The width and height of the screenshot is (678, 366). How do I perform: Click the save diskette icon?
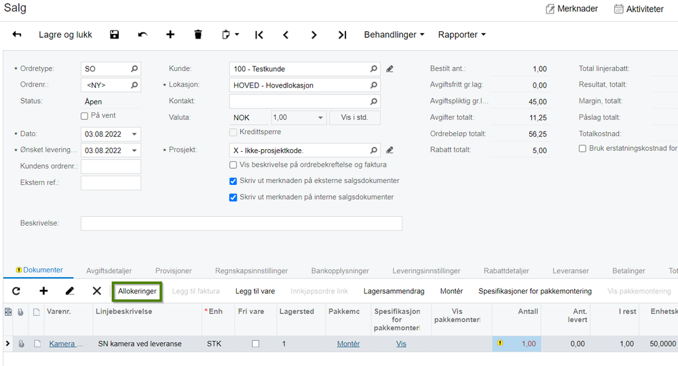[x=114, y=35]
